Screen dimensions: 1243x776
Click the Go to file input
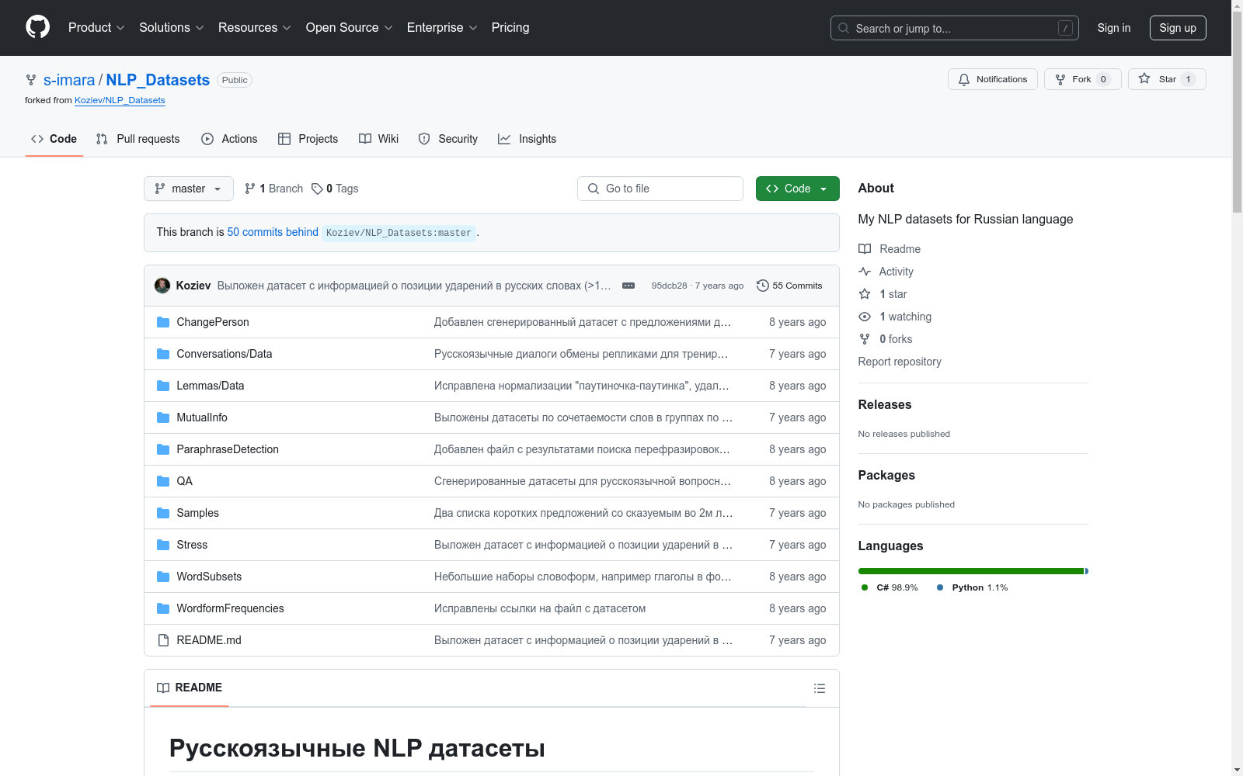tap(660, 189)
